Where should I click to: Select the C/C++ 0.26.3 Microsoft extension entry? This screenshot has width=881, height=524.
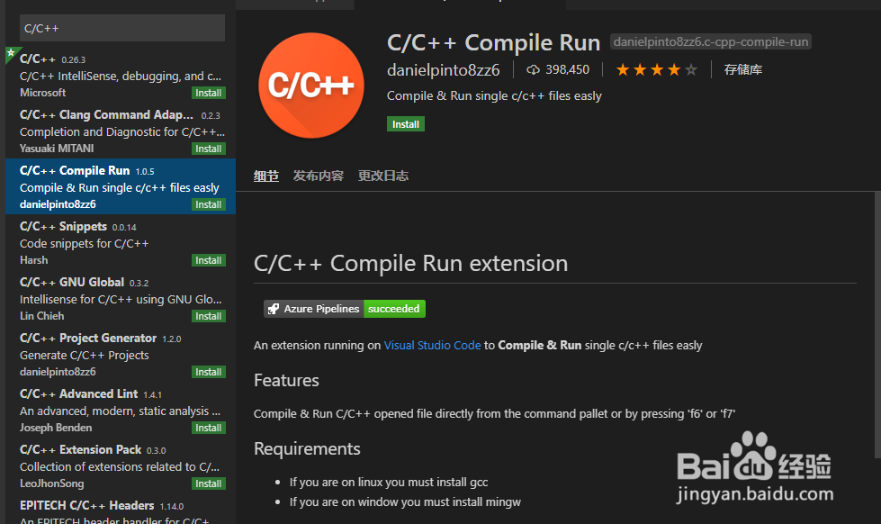tap(121, 76)
